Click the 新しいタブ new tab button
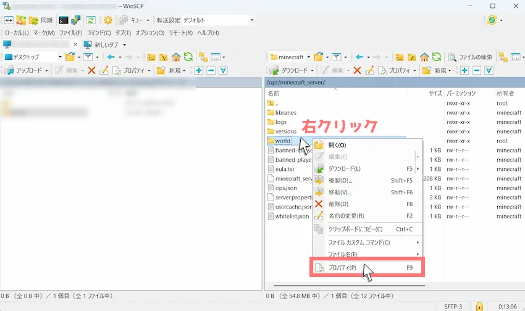Screen dimensions: 525x311 click(101, 44)
